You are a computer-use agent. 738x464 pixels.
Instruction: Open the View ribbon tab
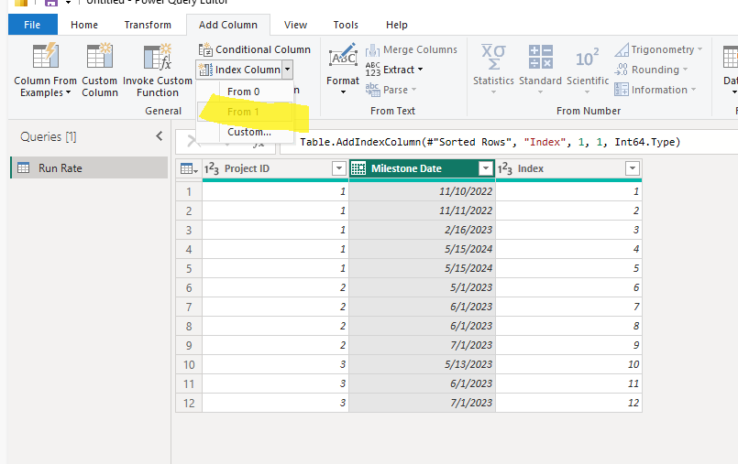coord(295,25)
